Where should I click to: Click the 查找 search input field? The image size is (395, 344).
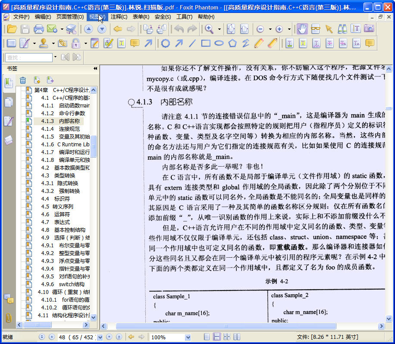(29, 57)
